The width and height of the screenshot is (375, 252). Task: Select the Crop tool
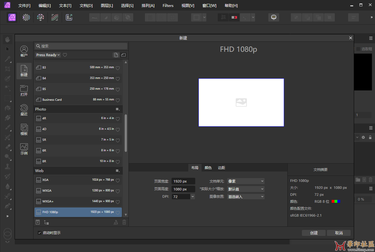tap(7, 69)
